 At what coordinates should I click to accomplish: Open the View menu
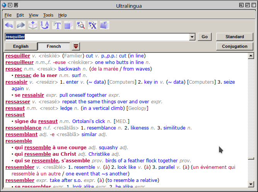pos(34,15)
